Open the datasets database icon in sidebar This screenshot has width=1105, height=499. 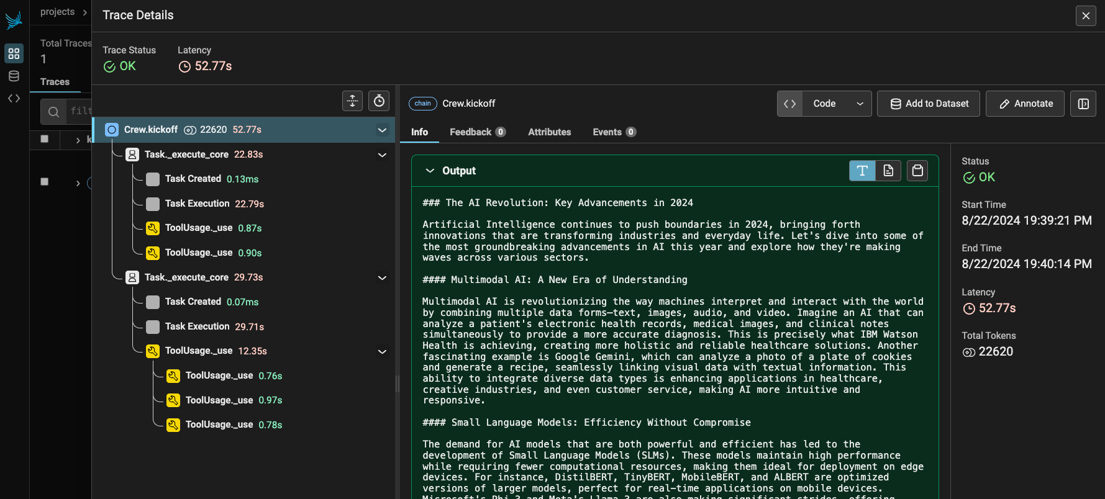(x=14, y=76)
